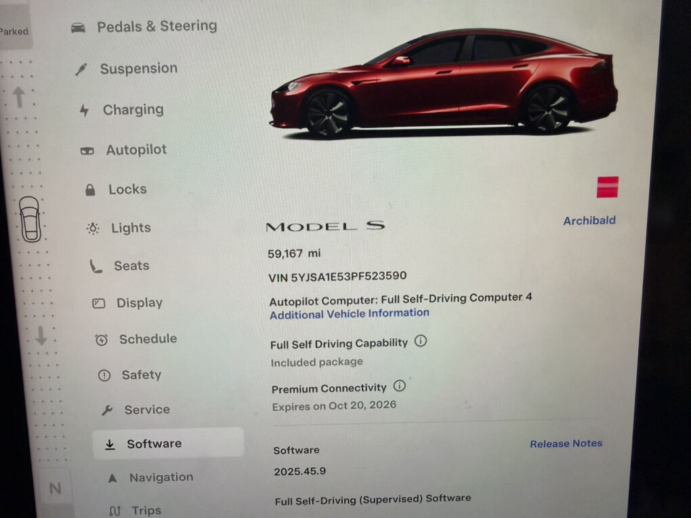Tap the Schedule clock icon
The width and height of the screenshot is (691, 518).
tap(102, 340)
